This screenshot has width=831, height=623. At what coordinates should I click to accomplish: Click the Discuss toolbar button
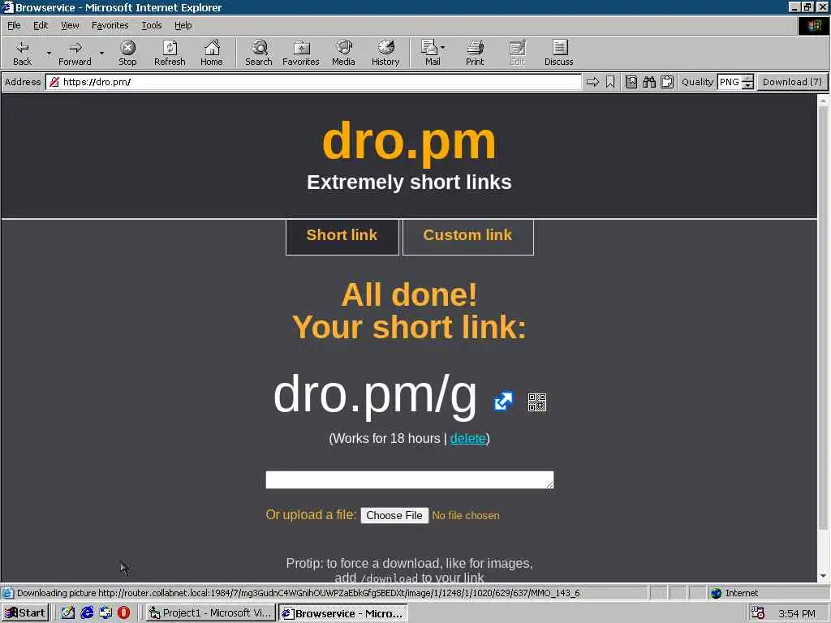[x=558, y=53]
